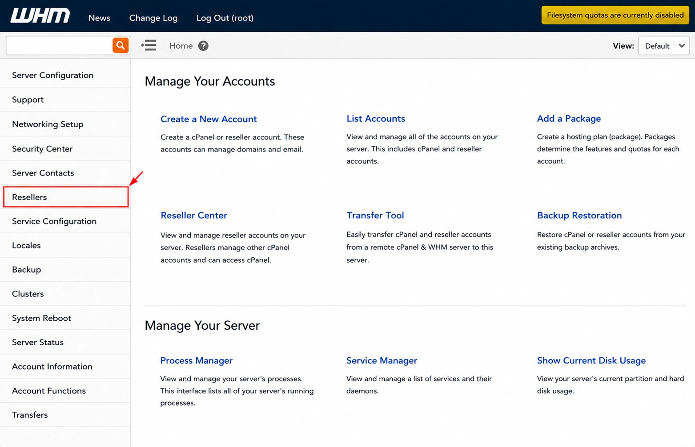695x447 pixels.
Task: Click Log Out (root)
Action: 225,18
